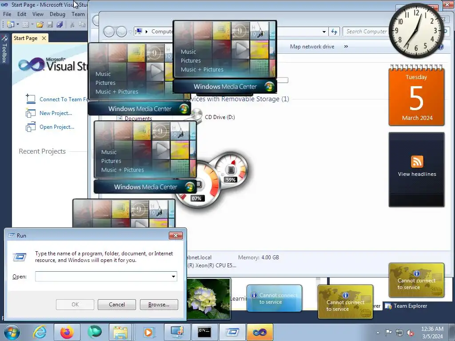The width and height of the screenshot is (455, 341).
Task: Click the Open File toolbar icon
Action: pyautogui.click(x=40, y=25)
